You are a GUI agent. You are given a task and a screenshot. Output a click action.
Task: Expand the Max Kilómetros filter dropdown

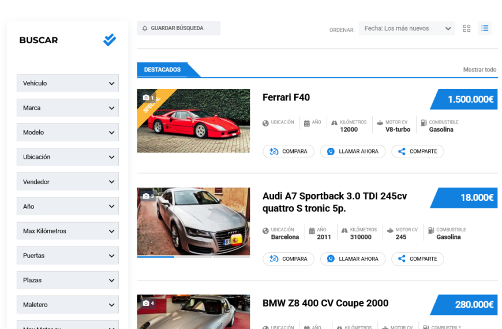(68, 231)
